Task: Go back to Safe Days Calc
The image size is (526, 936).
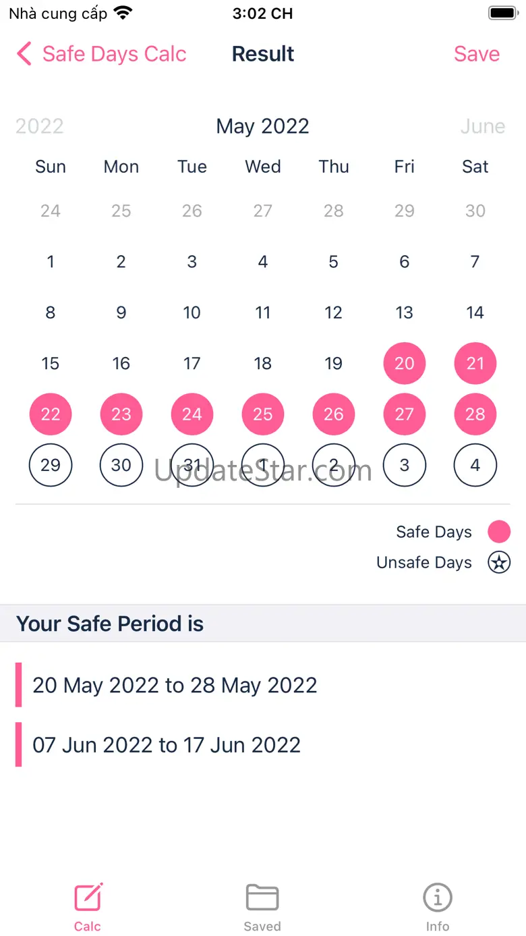Action: [114, 54]
